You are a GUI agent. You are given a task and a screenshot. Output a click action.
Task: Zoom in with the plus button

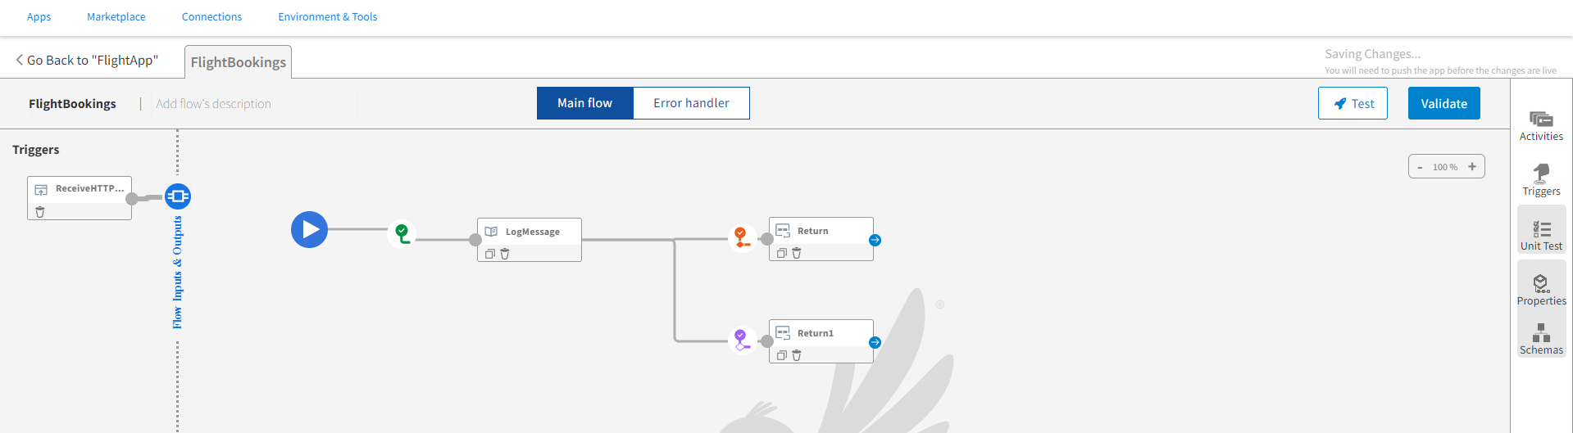[1472, 167]
